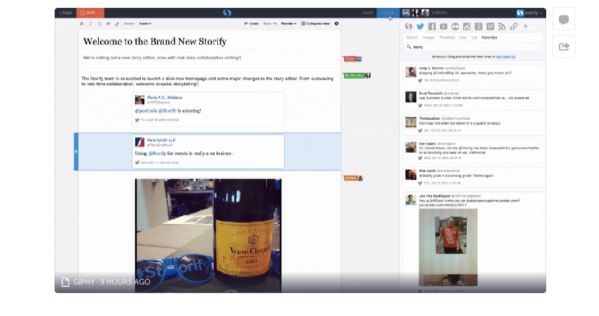The height and width of the screenshot is (316, 599).
Task: Expand the storify account dropdown
Action: pos(533,13)
